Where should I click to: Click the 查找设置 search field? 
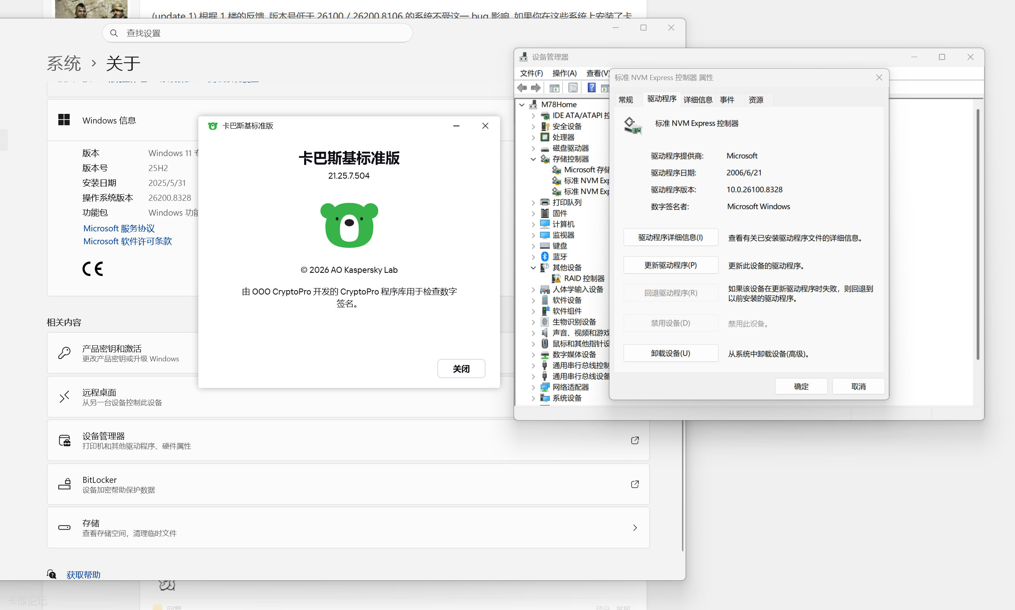(x=257, y=33)
